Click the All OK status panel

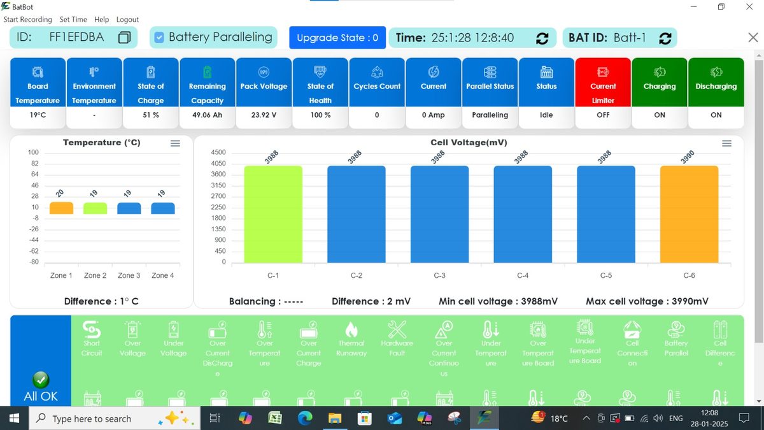click(x=41, y=361)
